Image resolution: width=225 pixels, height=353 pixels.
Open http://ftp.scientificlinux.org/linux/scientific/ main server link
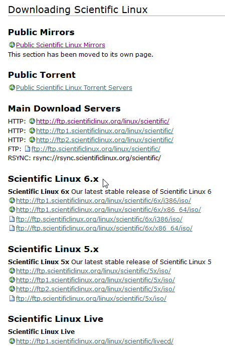coord(103,122)
